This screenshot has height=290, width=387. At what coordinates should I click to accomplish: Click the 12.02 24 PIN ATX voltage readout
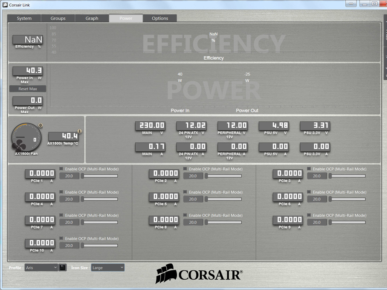coord(192,125)
